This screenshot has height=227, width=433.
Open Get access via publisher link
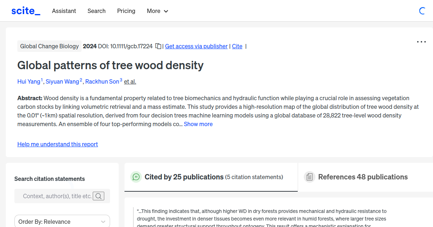(x=196, y=46)
